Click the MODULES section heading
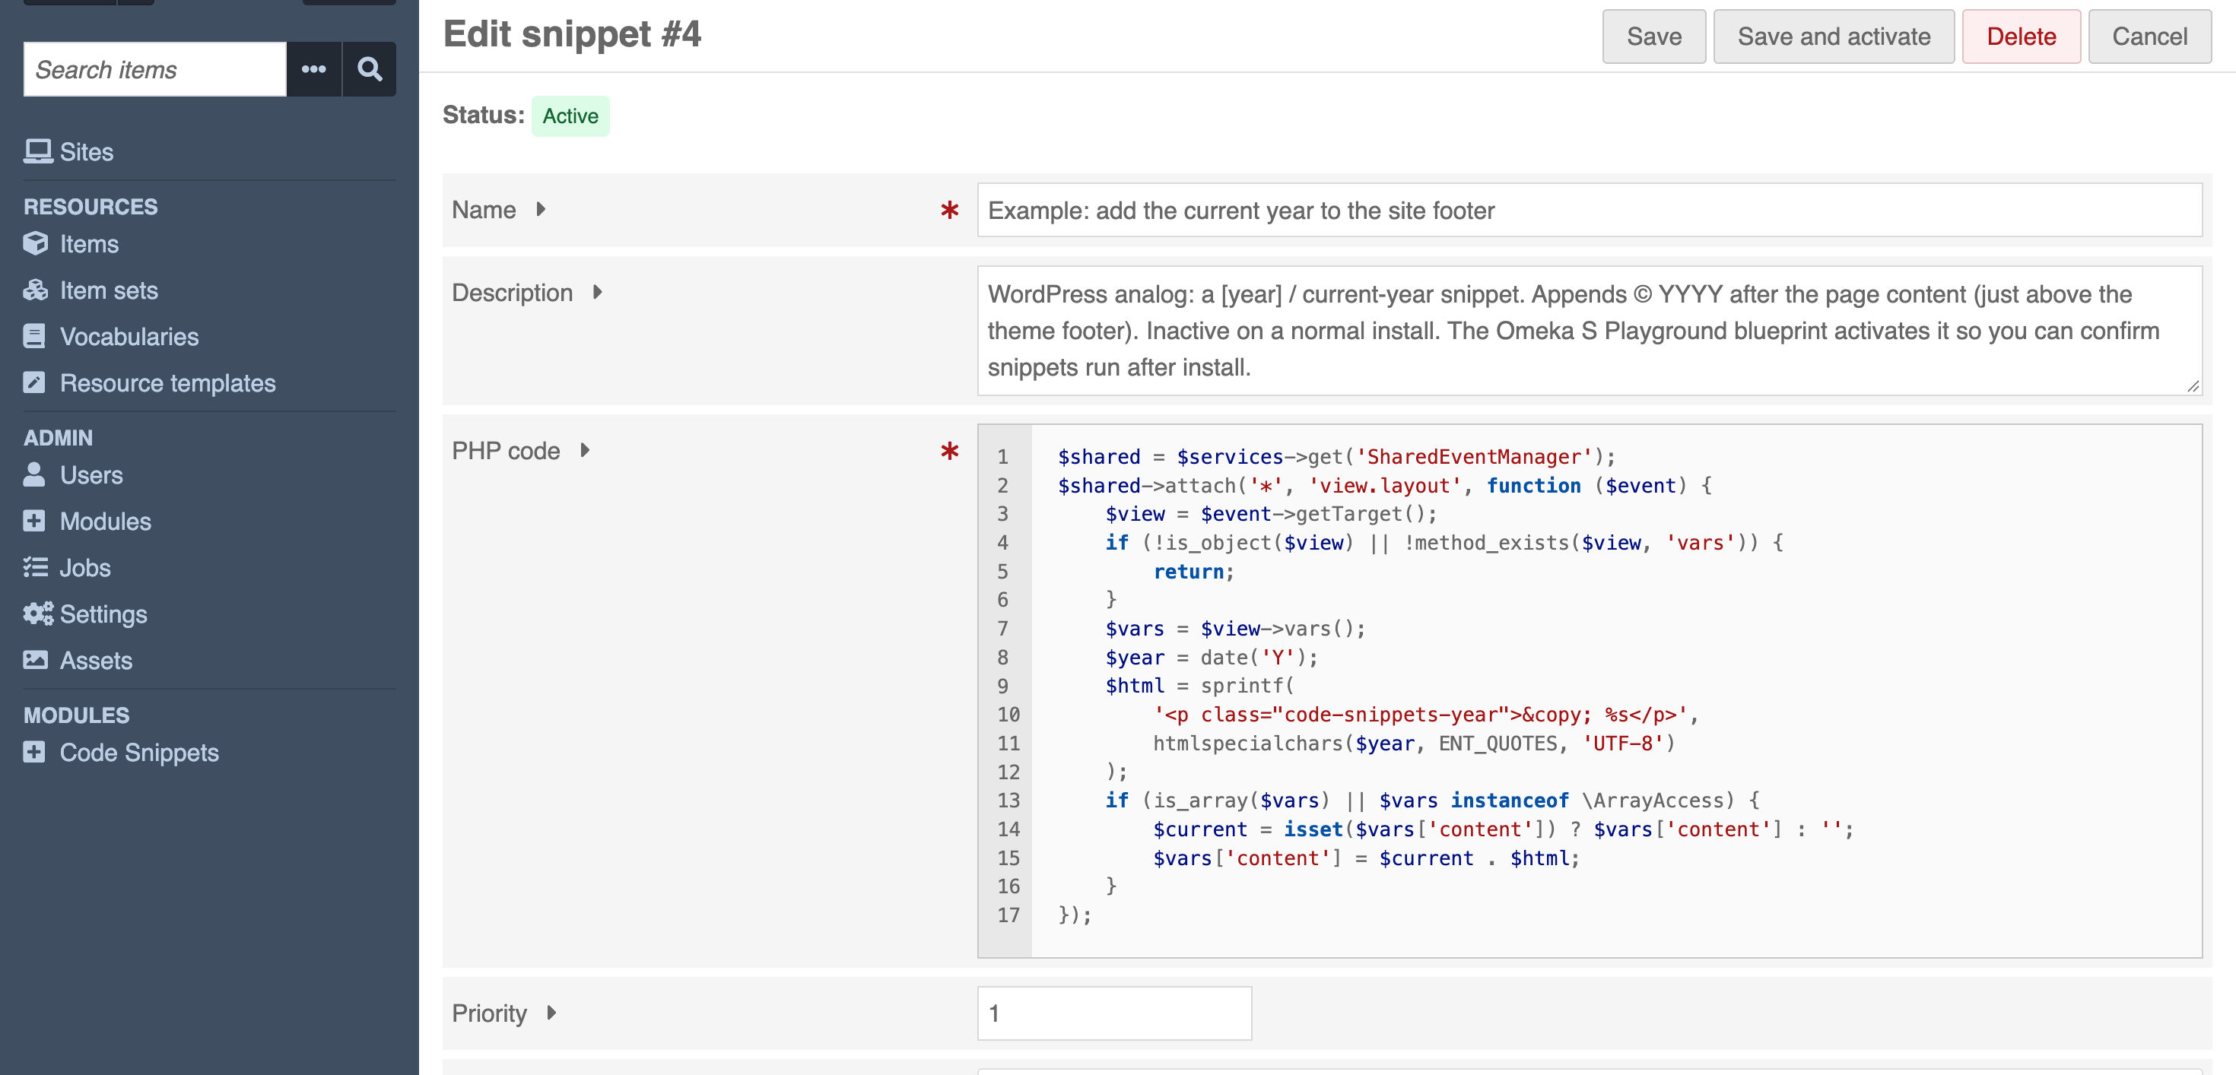Viewport: 2236px width, 1075px height. click(76, 715)
